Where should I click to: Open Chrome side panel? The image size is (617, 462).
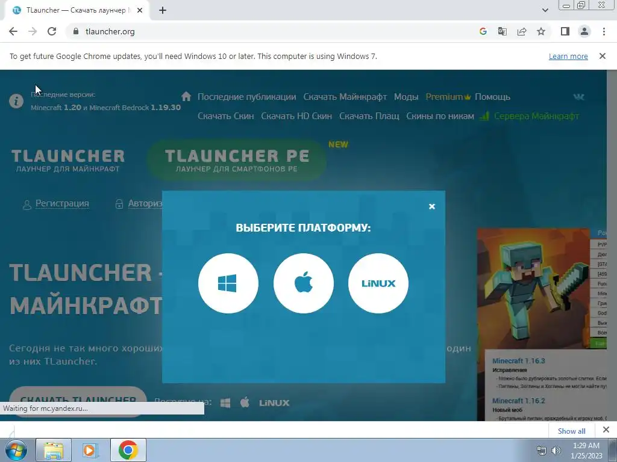565,31
